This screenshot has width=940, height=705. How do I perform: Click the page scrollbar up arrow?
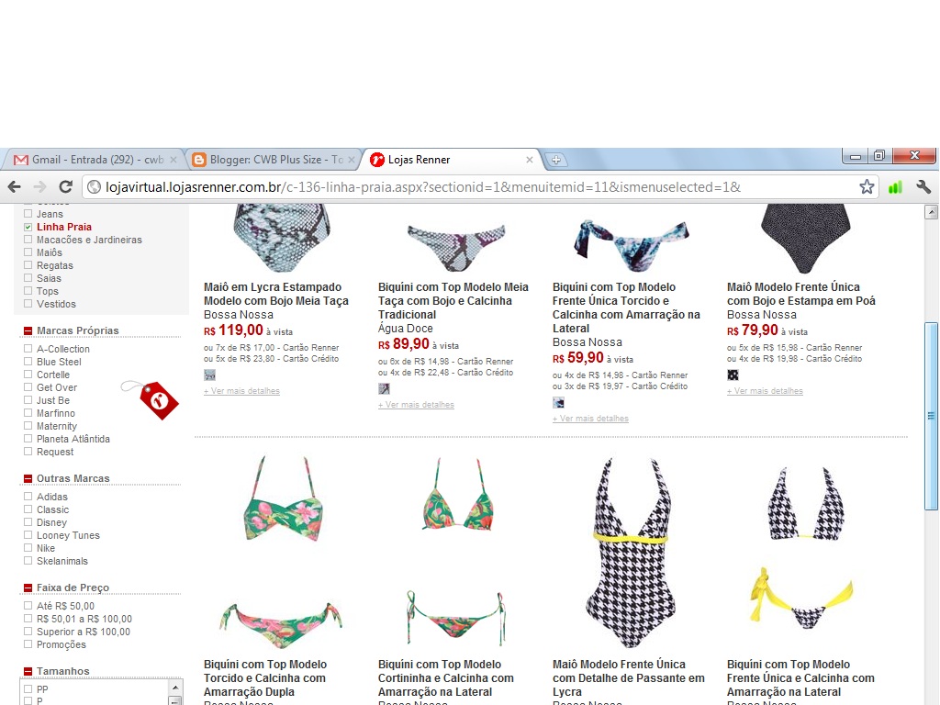(931, 212)
